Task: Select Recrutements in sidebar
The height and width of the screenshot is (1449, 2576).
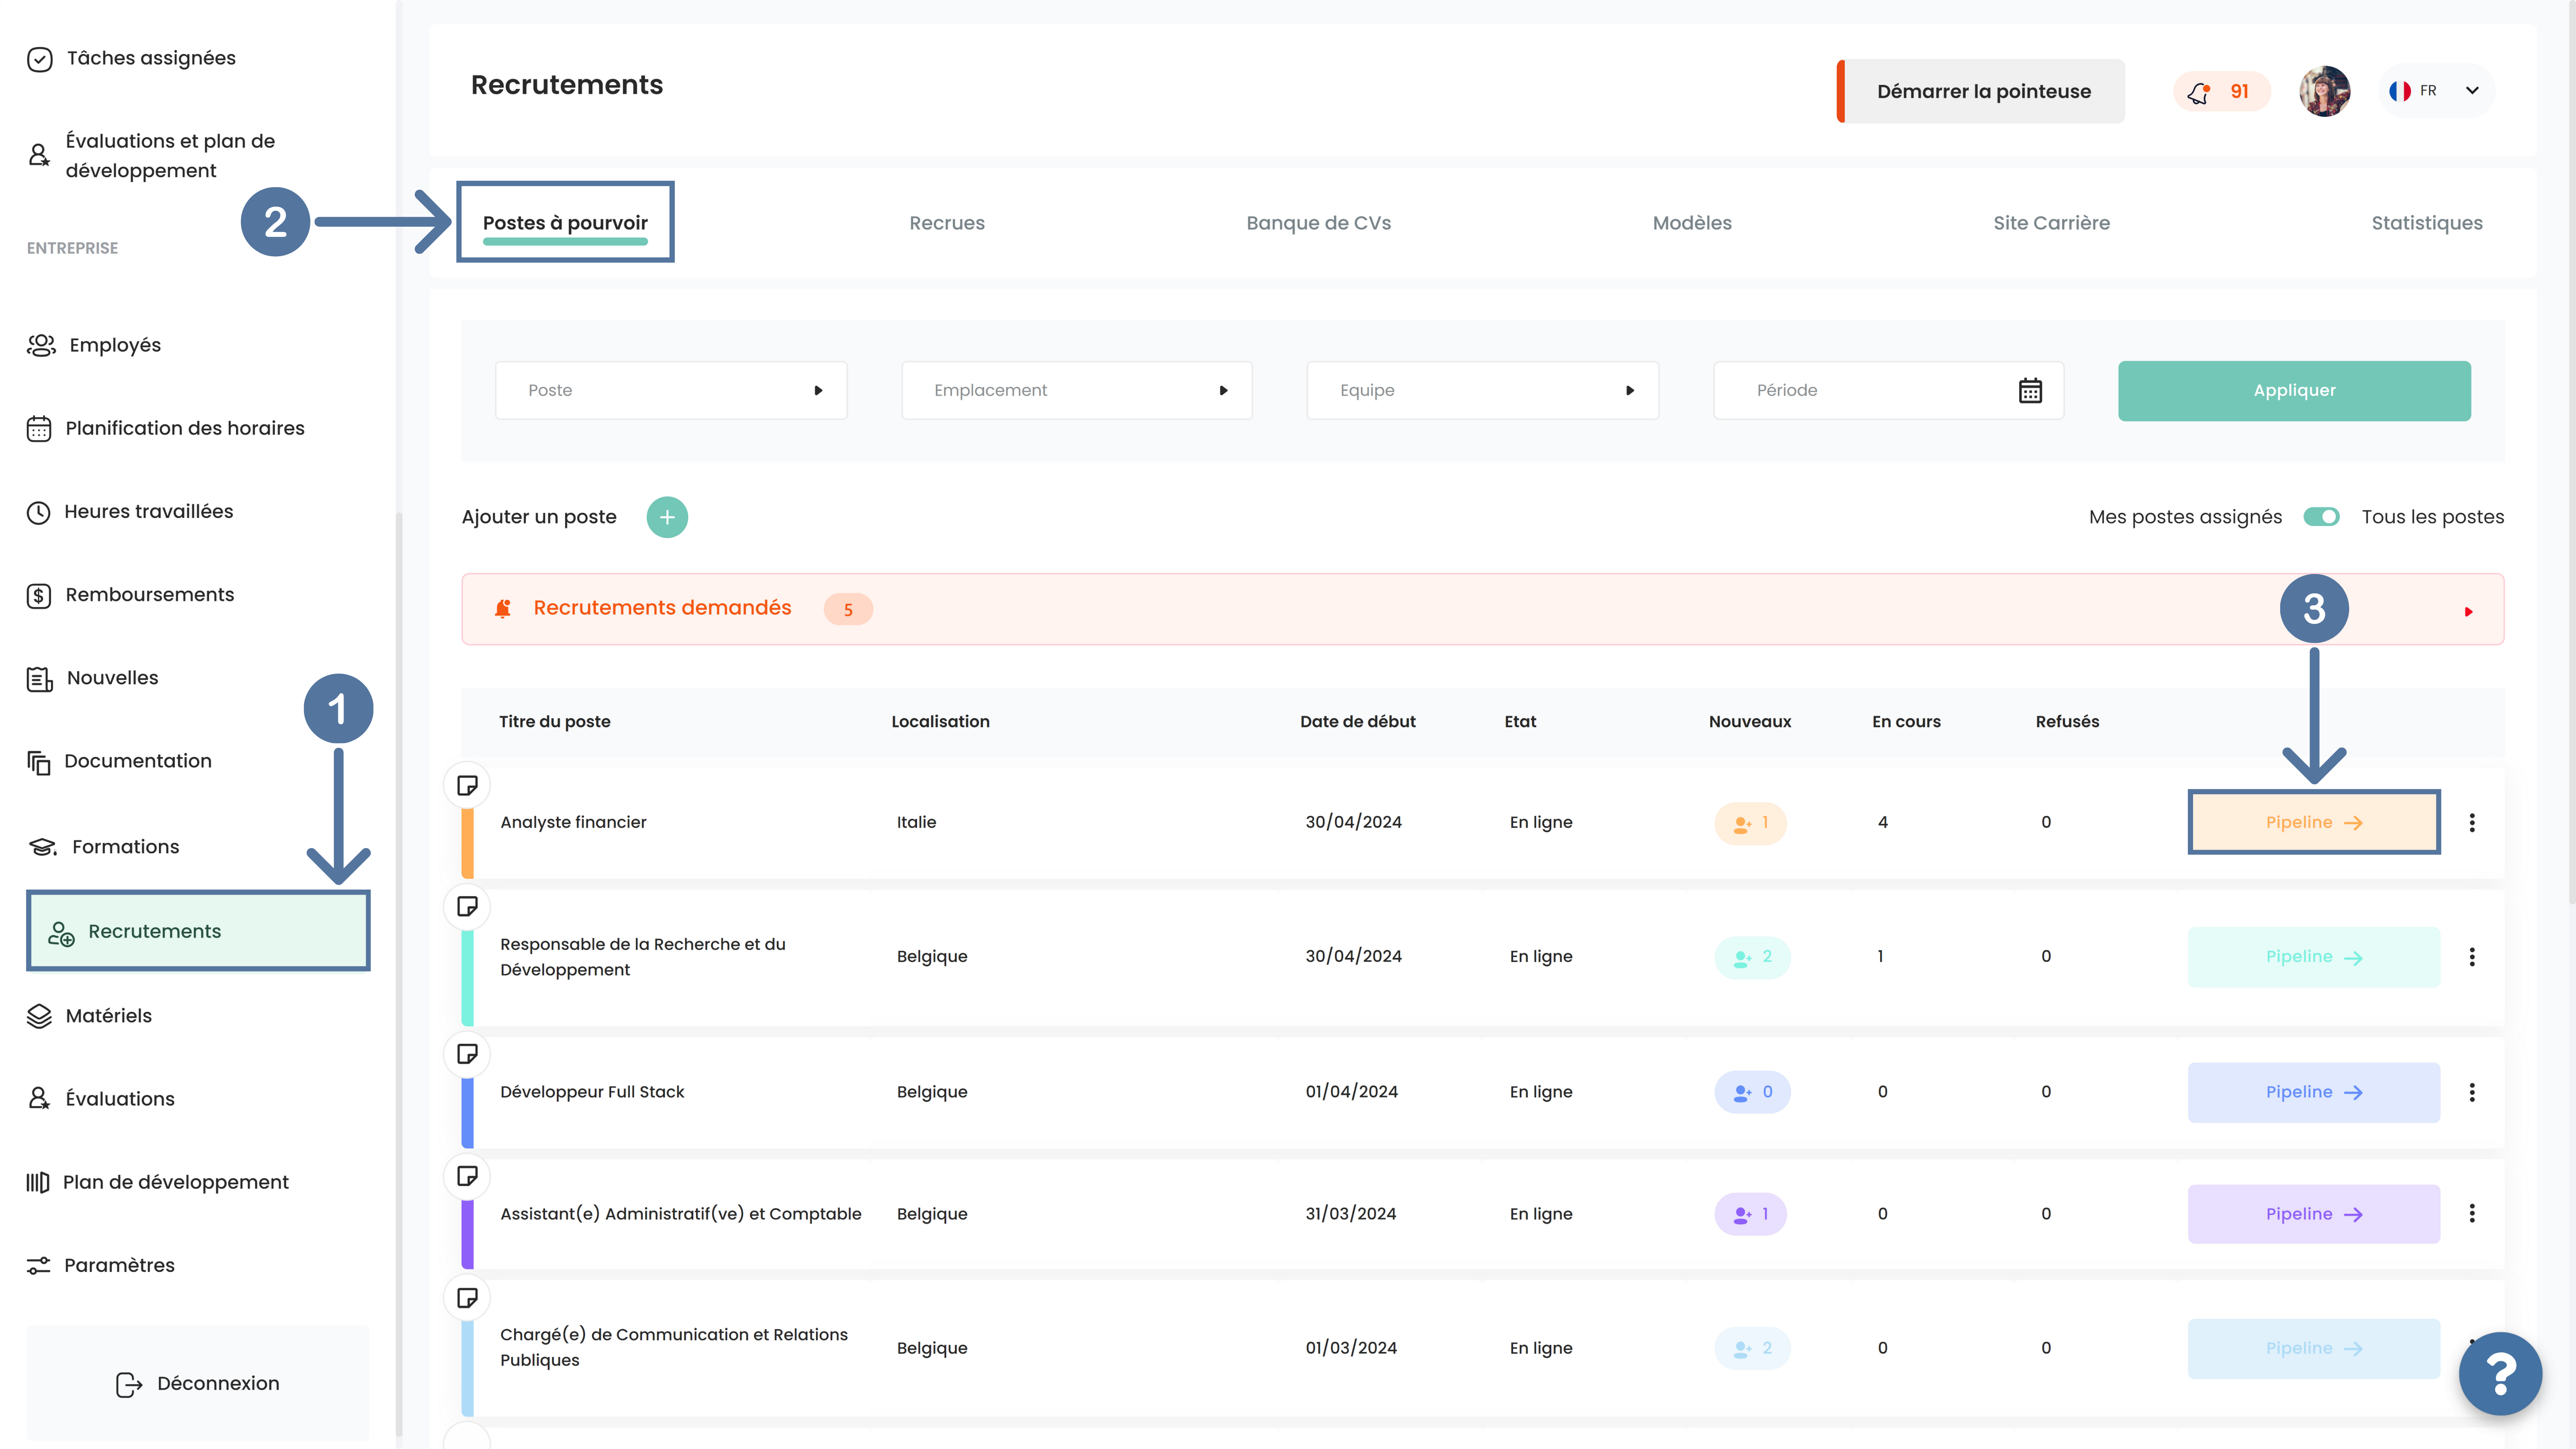Action: point(198,931)
